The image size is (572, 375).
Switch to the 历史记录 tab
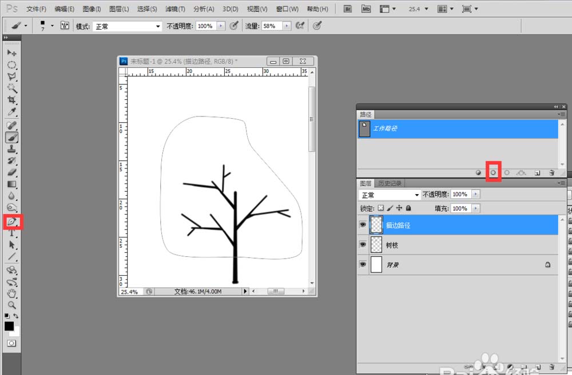point(389,183)
